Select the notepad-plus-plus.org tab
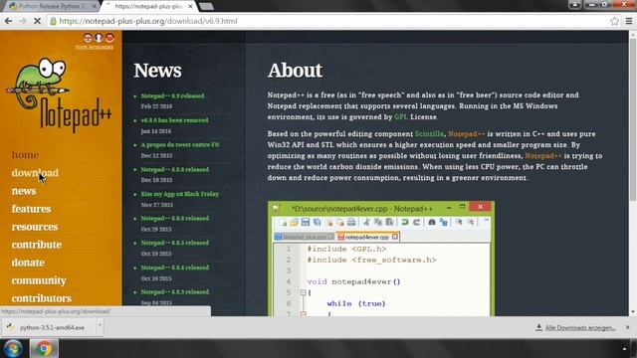637x358 pixels. point(147,7)
